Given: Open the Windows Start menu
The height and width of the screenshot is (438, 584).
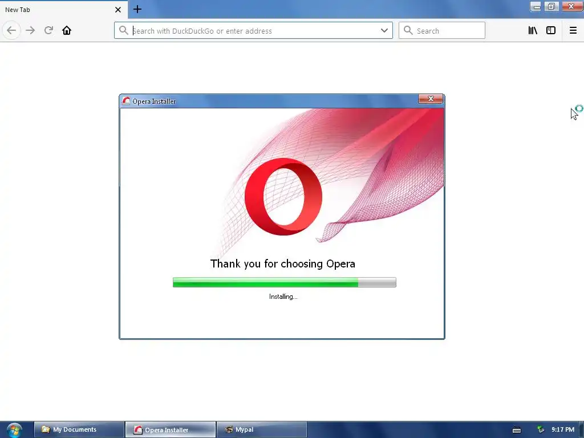Looking at the screenshot, I should [14, 430].
